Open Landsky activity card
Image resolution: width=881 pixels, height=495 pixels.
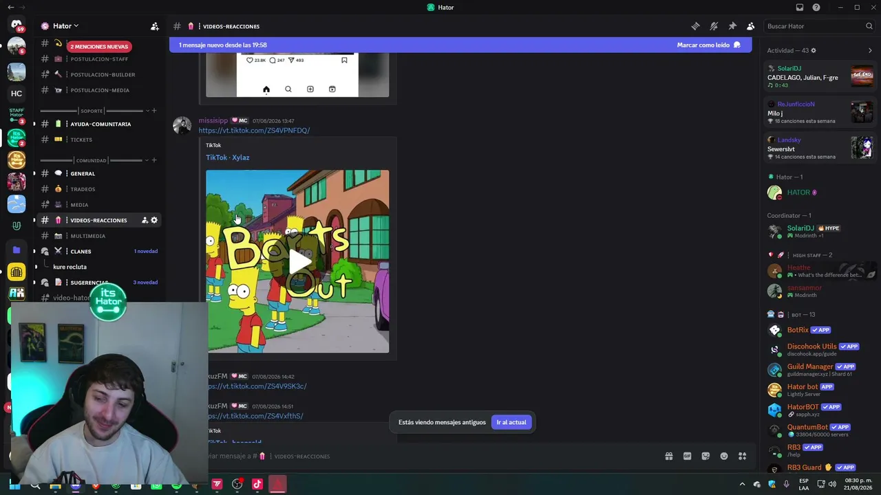[820, 148]
